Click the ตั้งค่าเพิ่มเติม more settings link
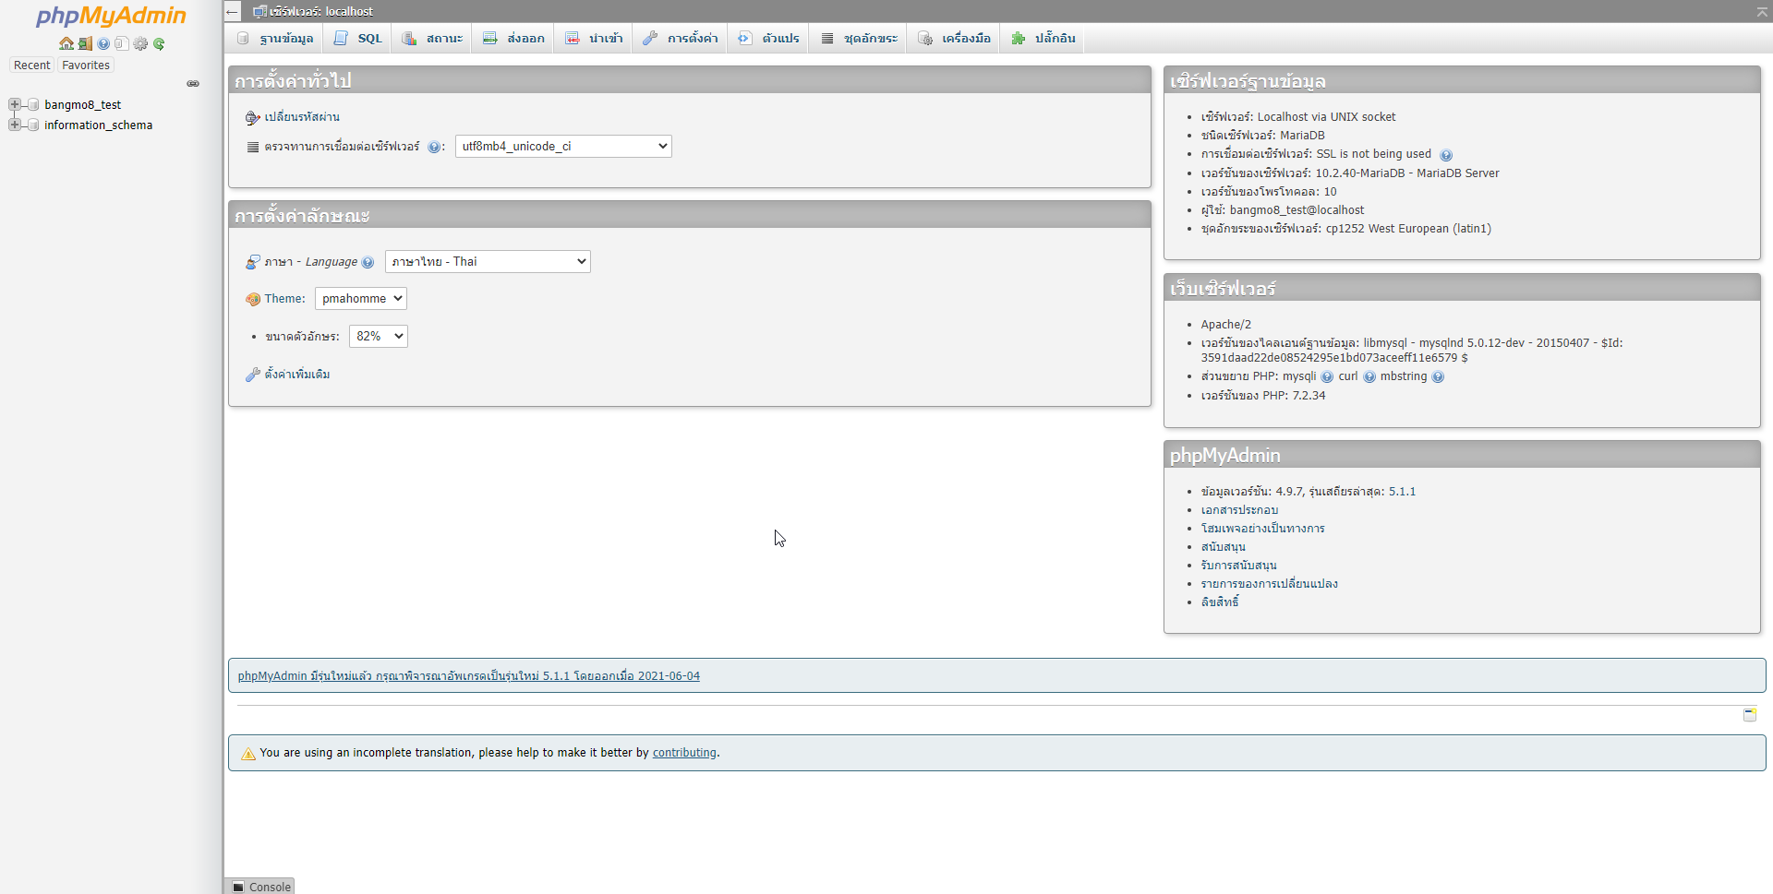1773x894 pixels. [297, 375]
